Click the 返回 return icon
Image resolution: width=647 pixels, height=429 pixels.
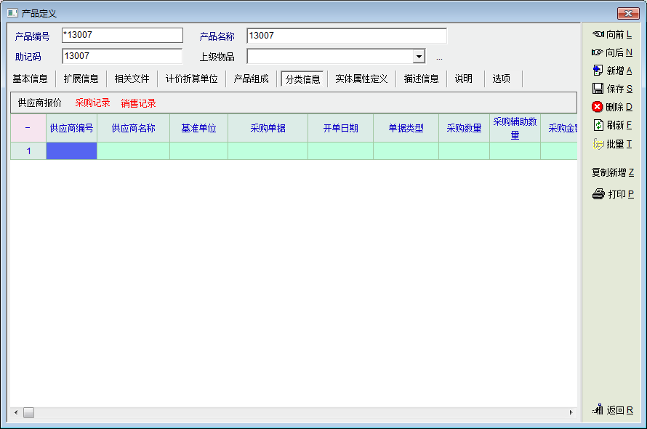(x=598, y=410)
